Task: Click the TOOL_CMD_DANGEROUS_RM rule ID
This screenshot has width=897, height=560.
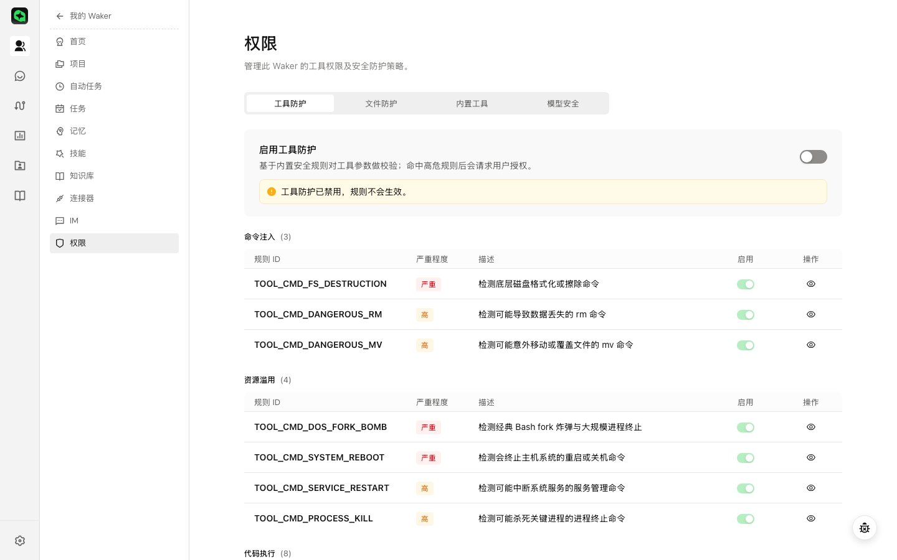Action: (x=318, y=314)
